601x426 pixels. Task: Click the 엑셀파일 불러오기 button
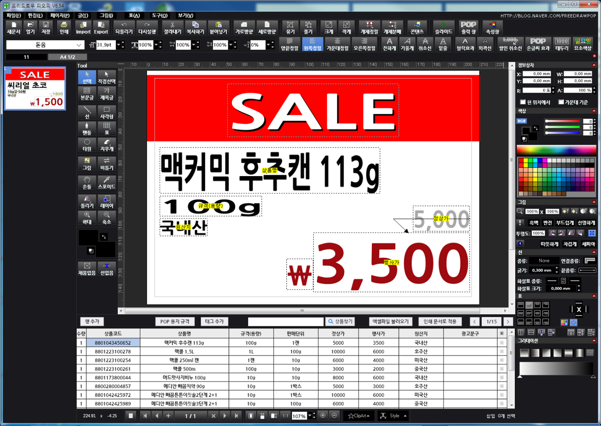(391, 322)
